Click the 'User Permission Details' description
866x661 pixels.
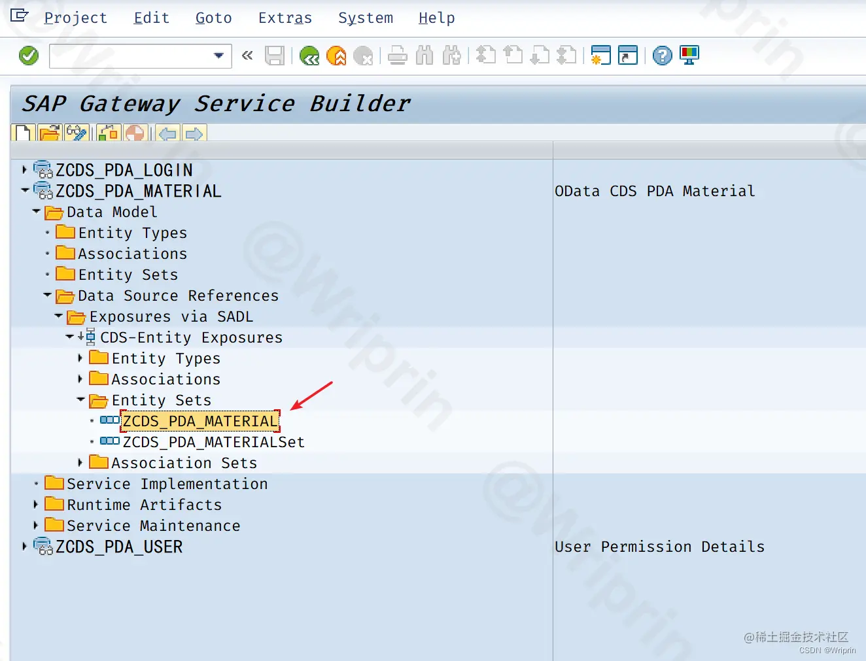coord(659,547)
